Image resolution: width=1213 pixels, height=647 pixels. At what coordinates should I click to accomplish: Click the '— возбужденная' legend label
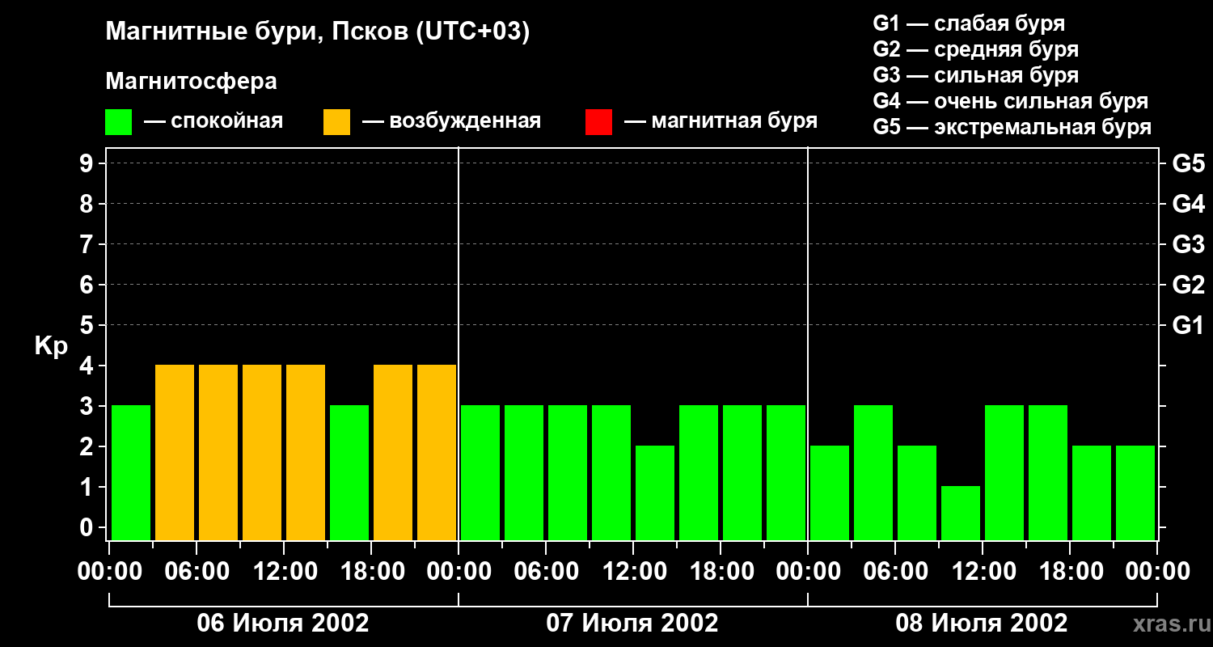(451, 121)
